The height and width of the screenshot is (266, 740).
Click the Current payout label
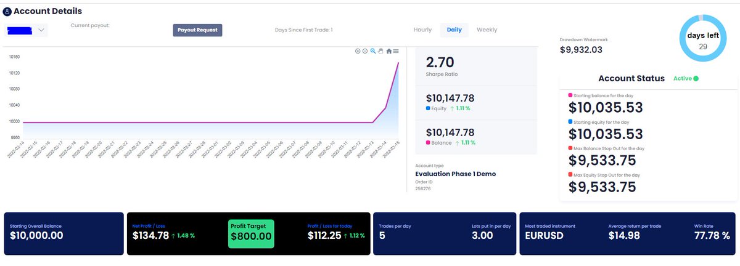click(x=90, y=26)
